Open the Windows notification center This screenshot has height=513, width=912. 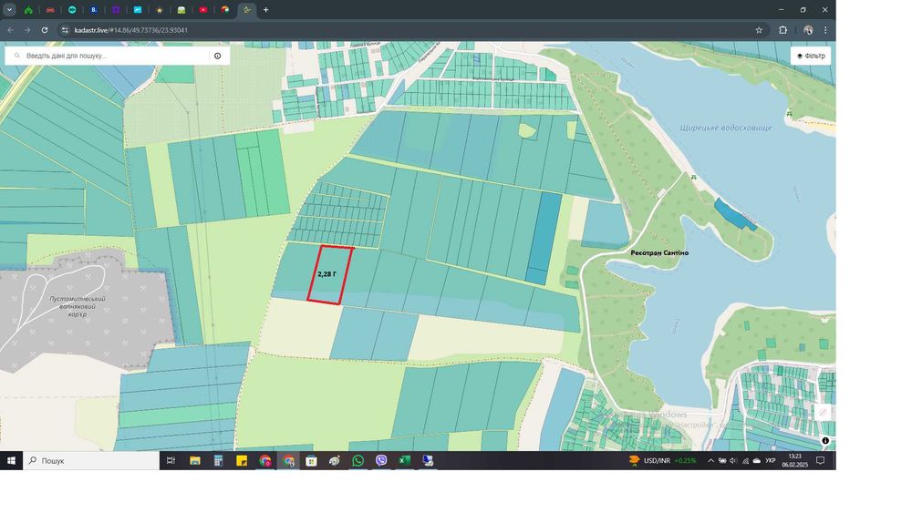click(821, 461)
